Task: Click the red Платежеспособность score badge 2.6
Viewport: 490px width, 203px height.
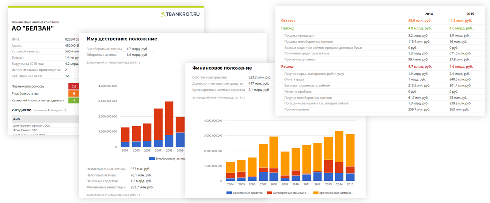Action: point(74,86)
